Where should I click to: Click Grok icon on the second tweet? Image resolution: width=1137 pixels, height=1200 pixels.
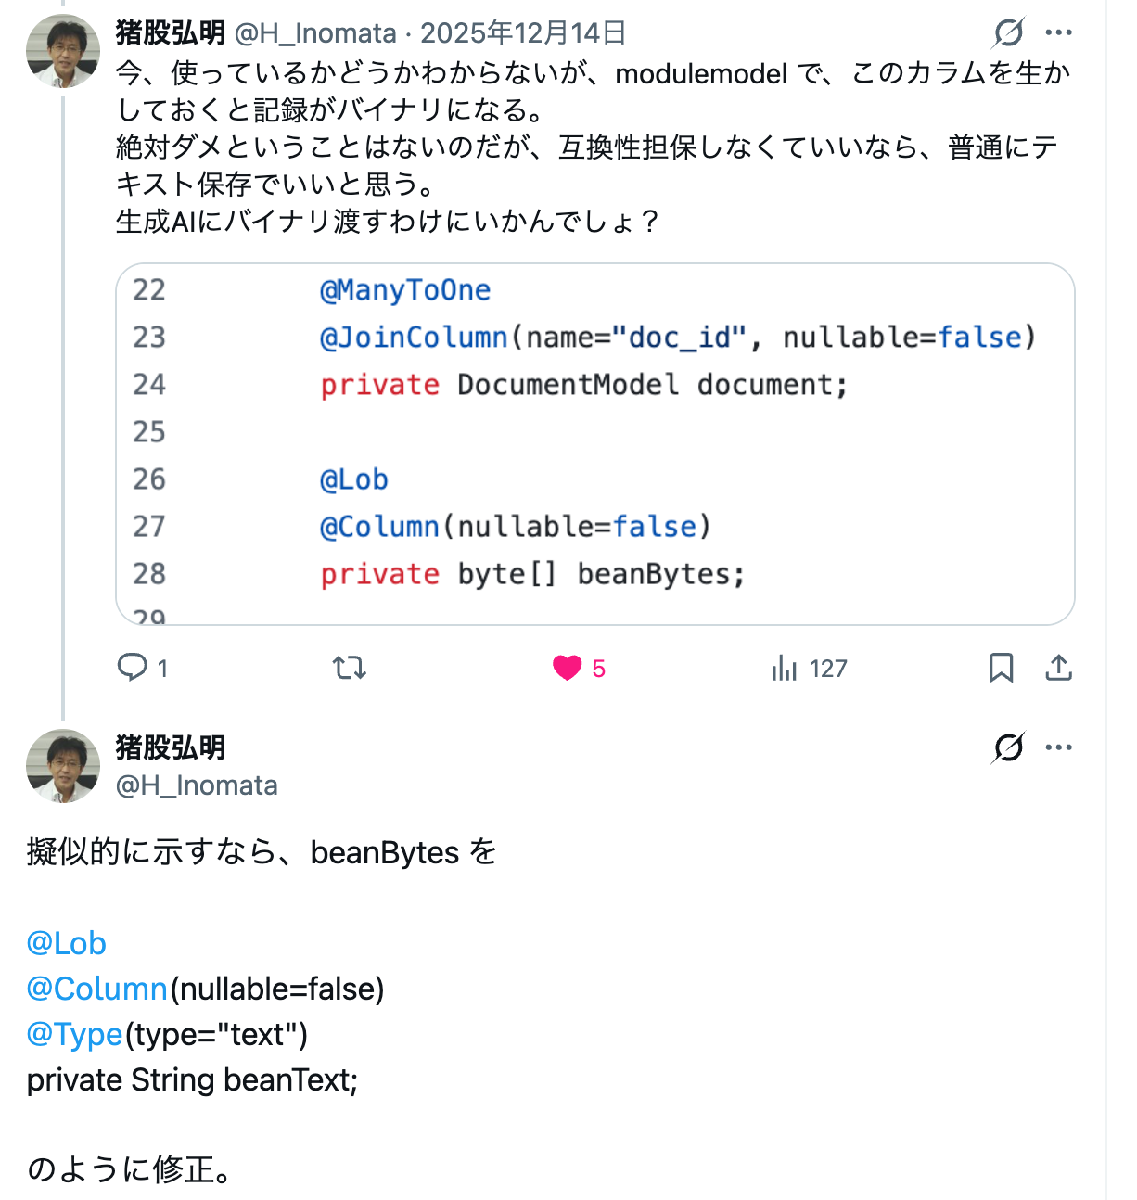pos(1008,747)
